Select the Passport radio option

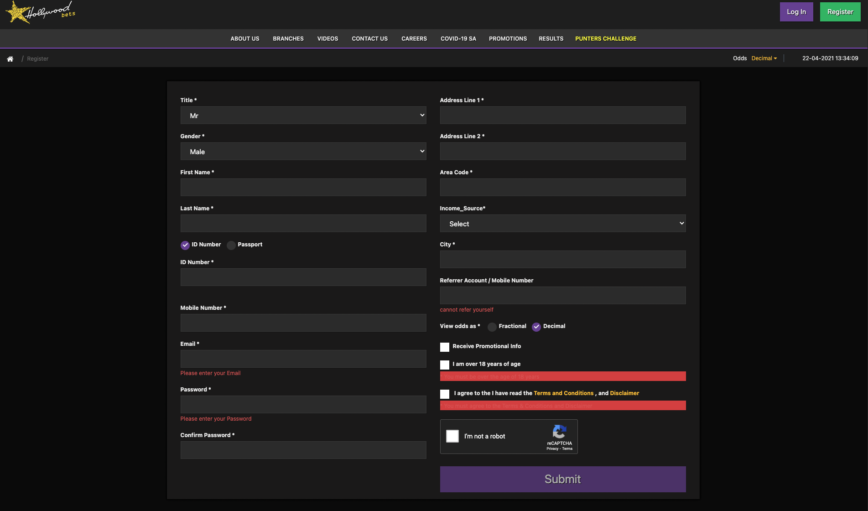(x=231, y=245)
